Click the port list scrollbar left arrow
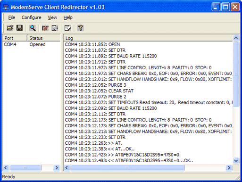 pyautogui.click(x=6, y=168)
